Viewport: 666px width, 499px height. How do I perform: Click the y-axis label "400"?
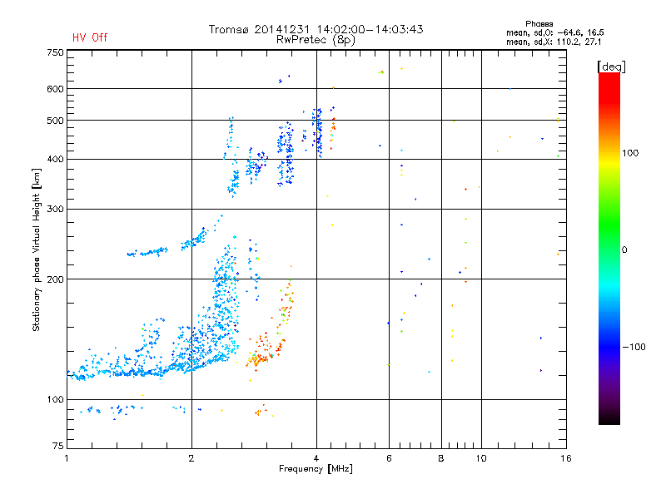55,160
